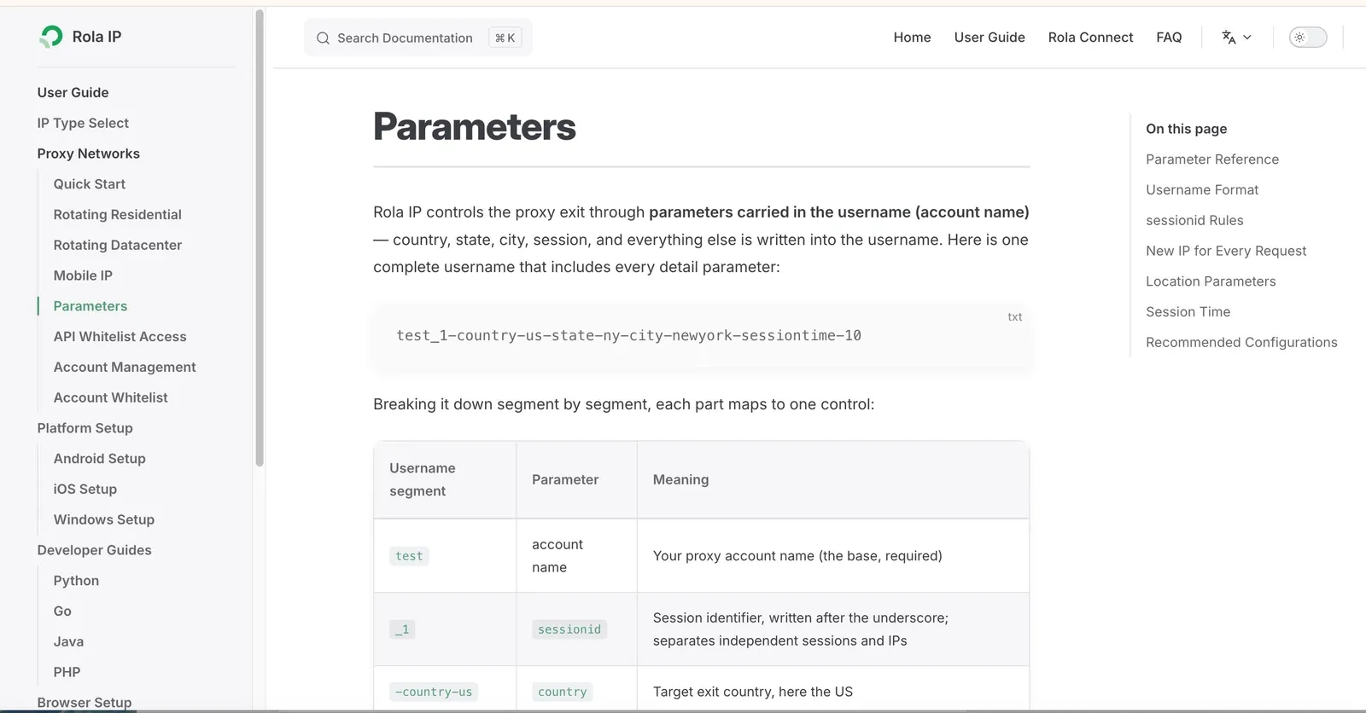Open User Guide in top navigation

coord(989,38)
